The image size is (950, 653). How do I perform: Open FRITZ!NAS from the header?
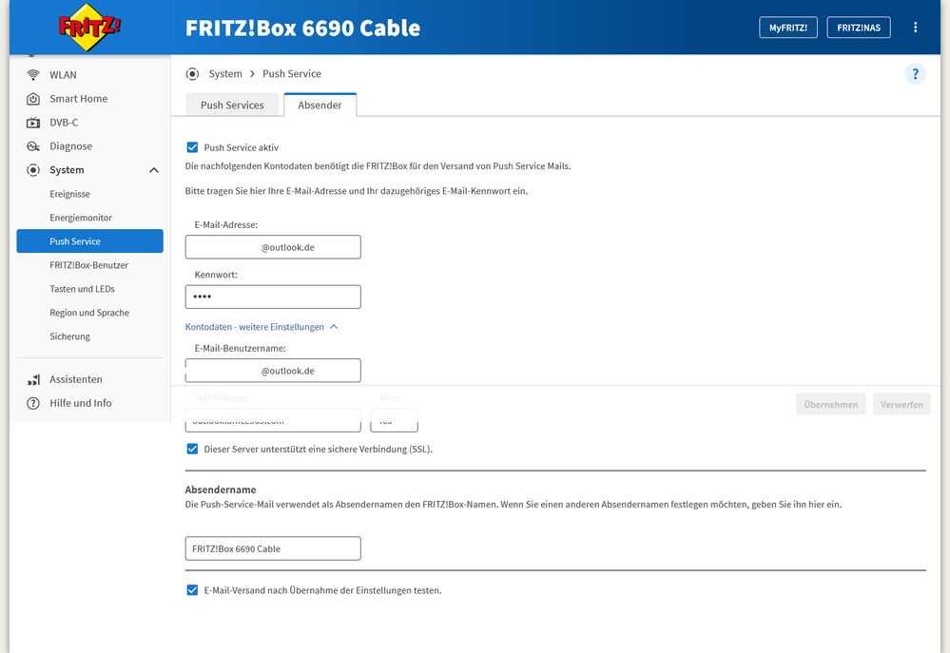pyautogui.click(x=858, y=28)
